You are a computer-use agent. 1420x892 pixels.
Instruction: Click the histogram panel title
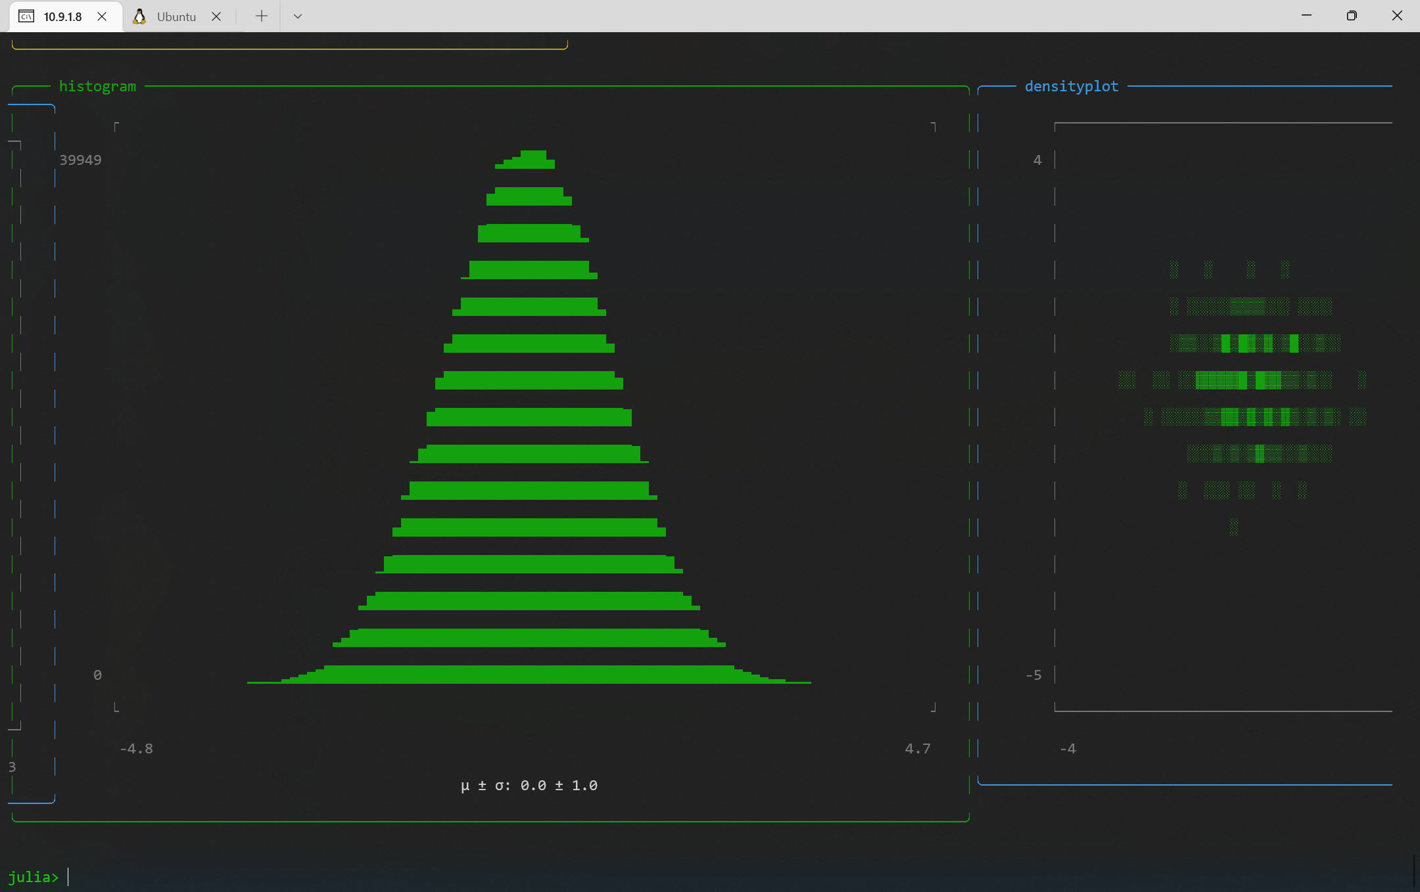click(x=97, y=85)
